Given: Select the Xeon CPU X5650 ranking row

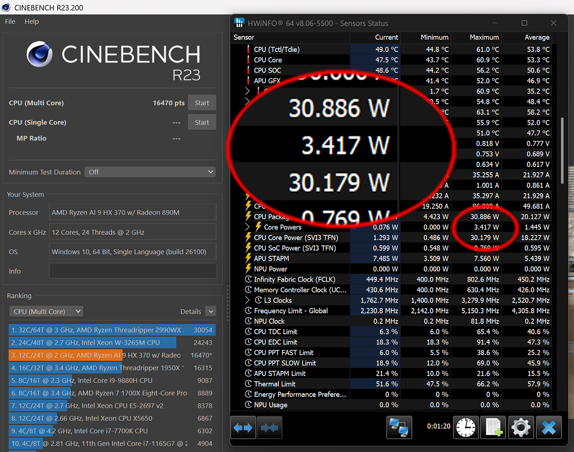Looking at the screenshot, I should [112, 418].
